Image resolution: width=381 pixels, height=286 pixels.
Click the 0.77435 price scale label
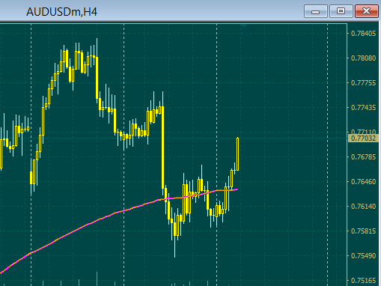[x=363, y=108]
